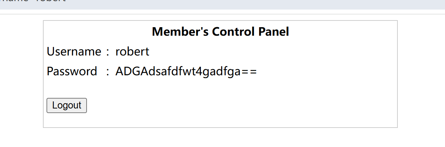Viewport: 445px width, 147px height.
Task: Click blank space right of robert username
Action: pos(266,52)
